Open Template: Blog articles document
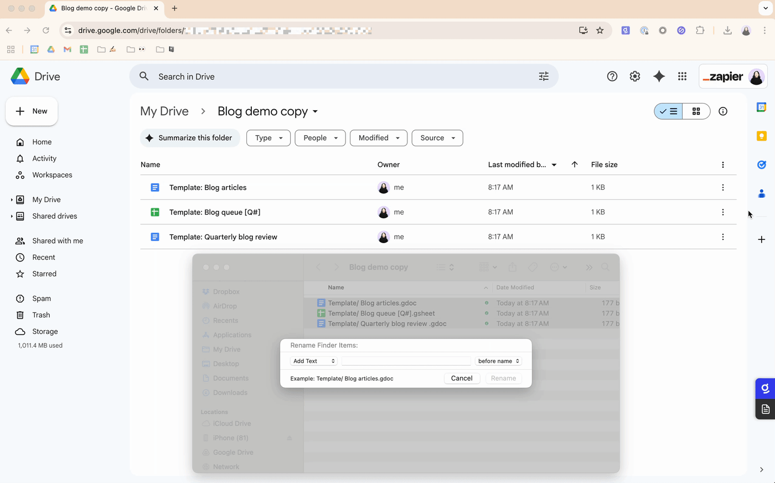Viewport: 775px width, 483px height. click(208, 188)
